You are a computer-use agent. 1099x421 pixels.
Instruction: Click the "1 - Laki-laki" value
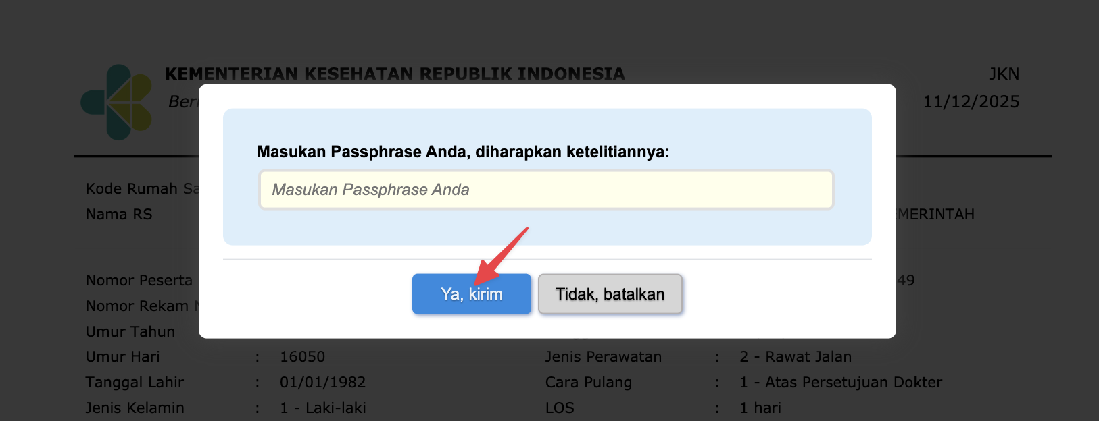322,408
